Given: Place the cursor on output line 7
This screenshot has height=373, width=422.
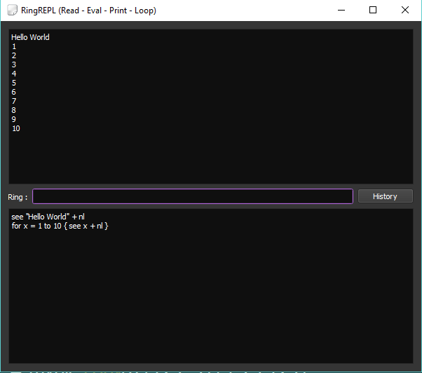Looking at the screenshot, I should pos(14,101).
